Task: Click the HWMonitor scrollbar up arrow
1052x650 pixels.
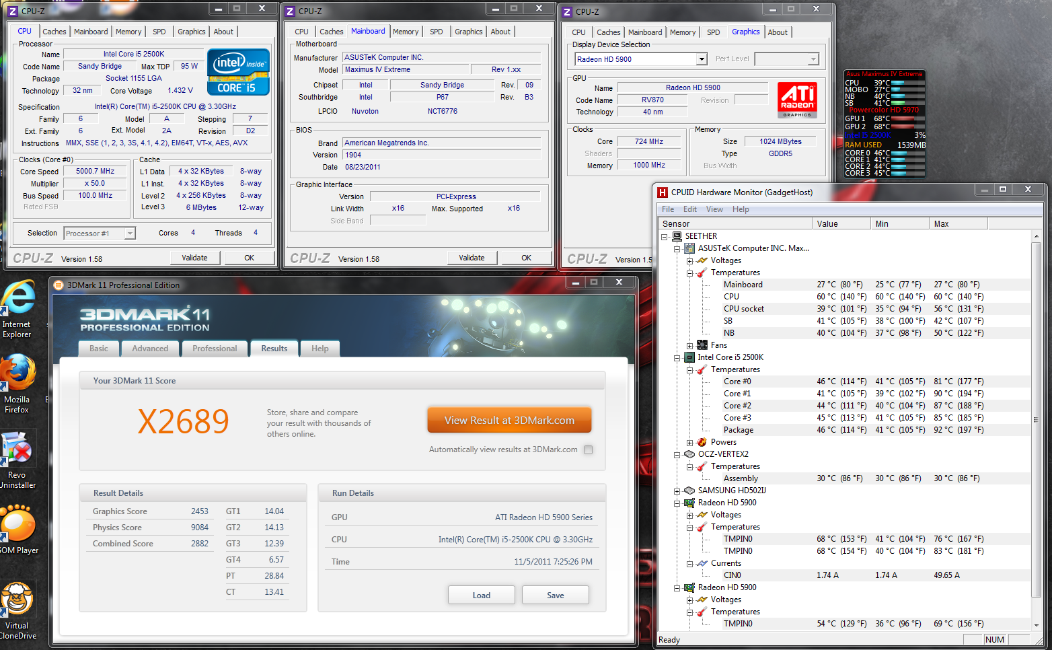Action: click(1037, 236)
